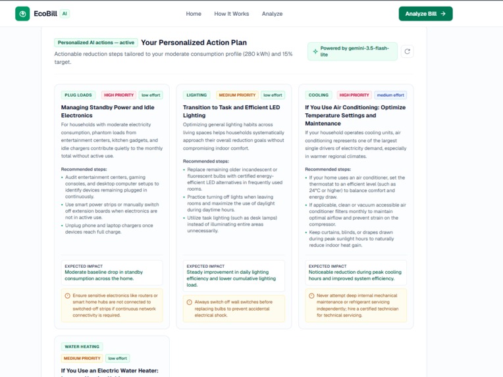Click the PLUG LOADS category tag
This screenshot has height=377, width=503.
click(78, 95)
